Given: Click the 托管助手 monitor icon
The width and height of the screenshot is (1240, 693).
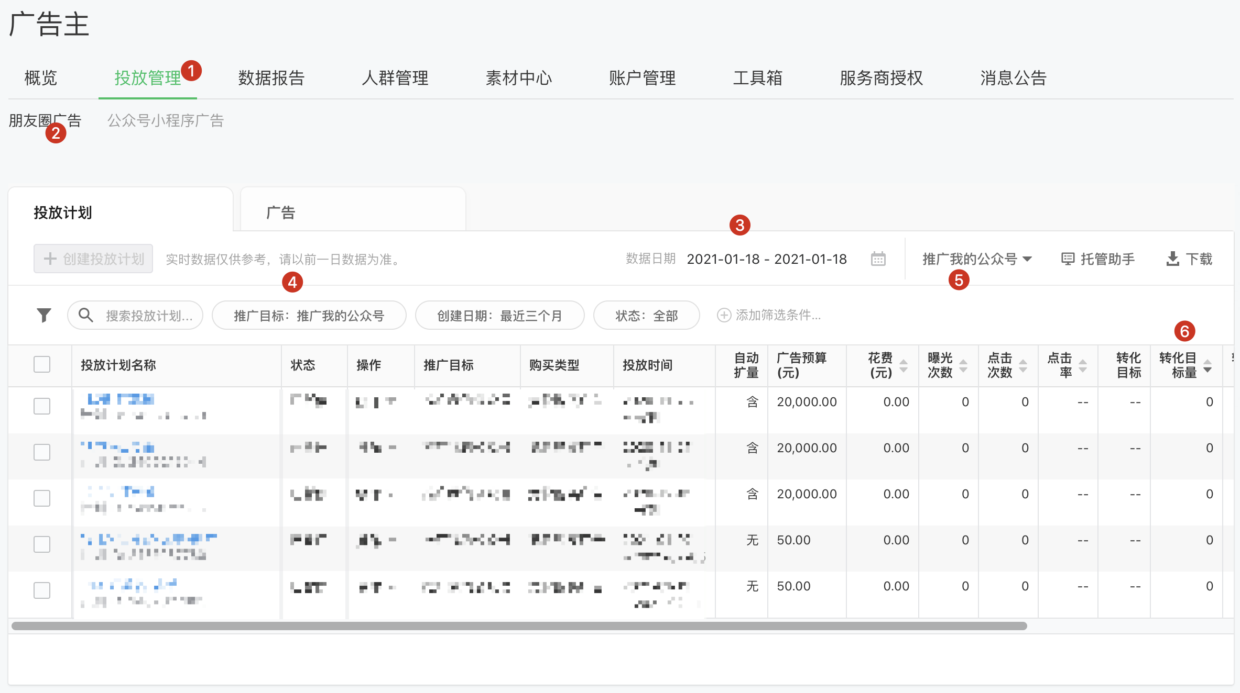Looking at the screenshot, I should (1068, 259).
